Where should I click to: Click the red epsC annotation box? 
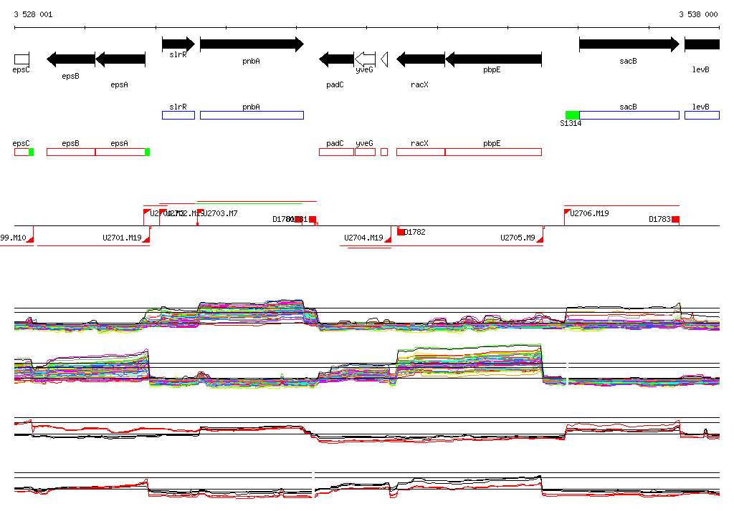[x=22, y=152]
